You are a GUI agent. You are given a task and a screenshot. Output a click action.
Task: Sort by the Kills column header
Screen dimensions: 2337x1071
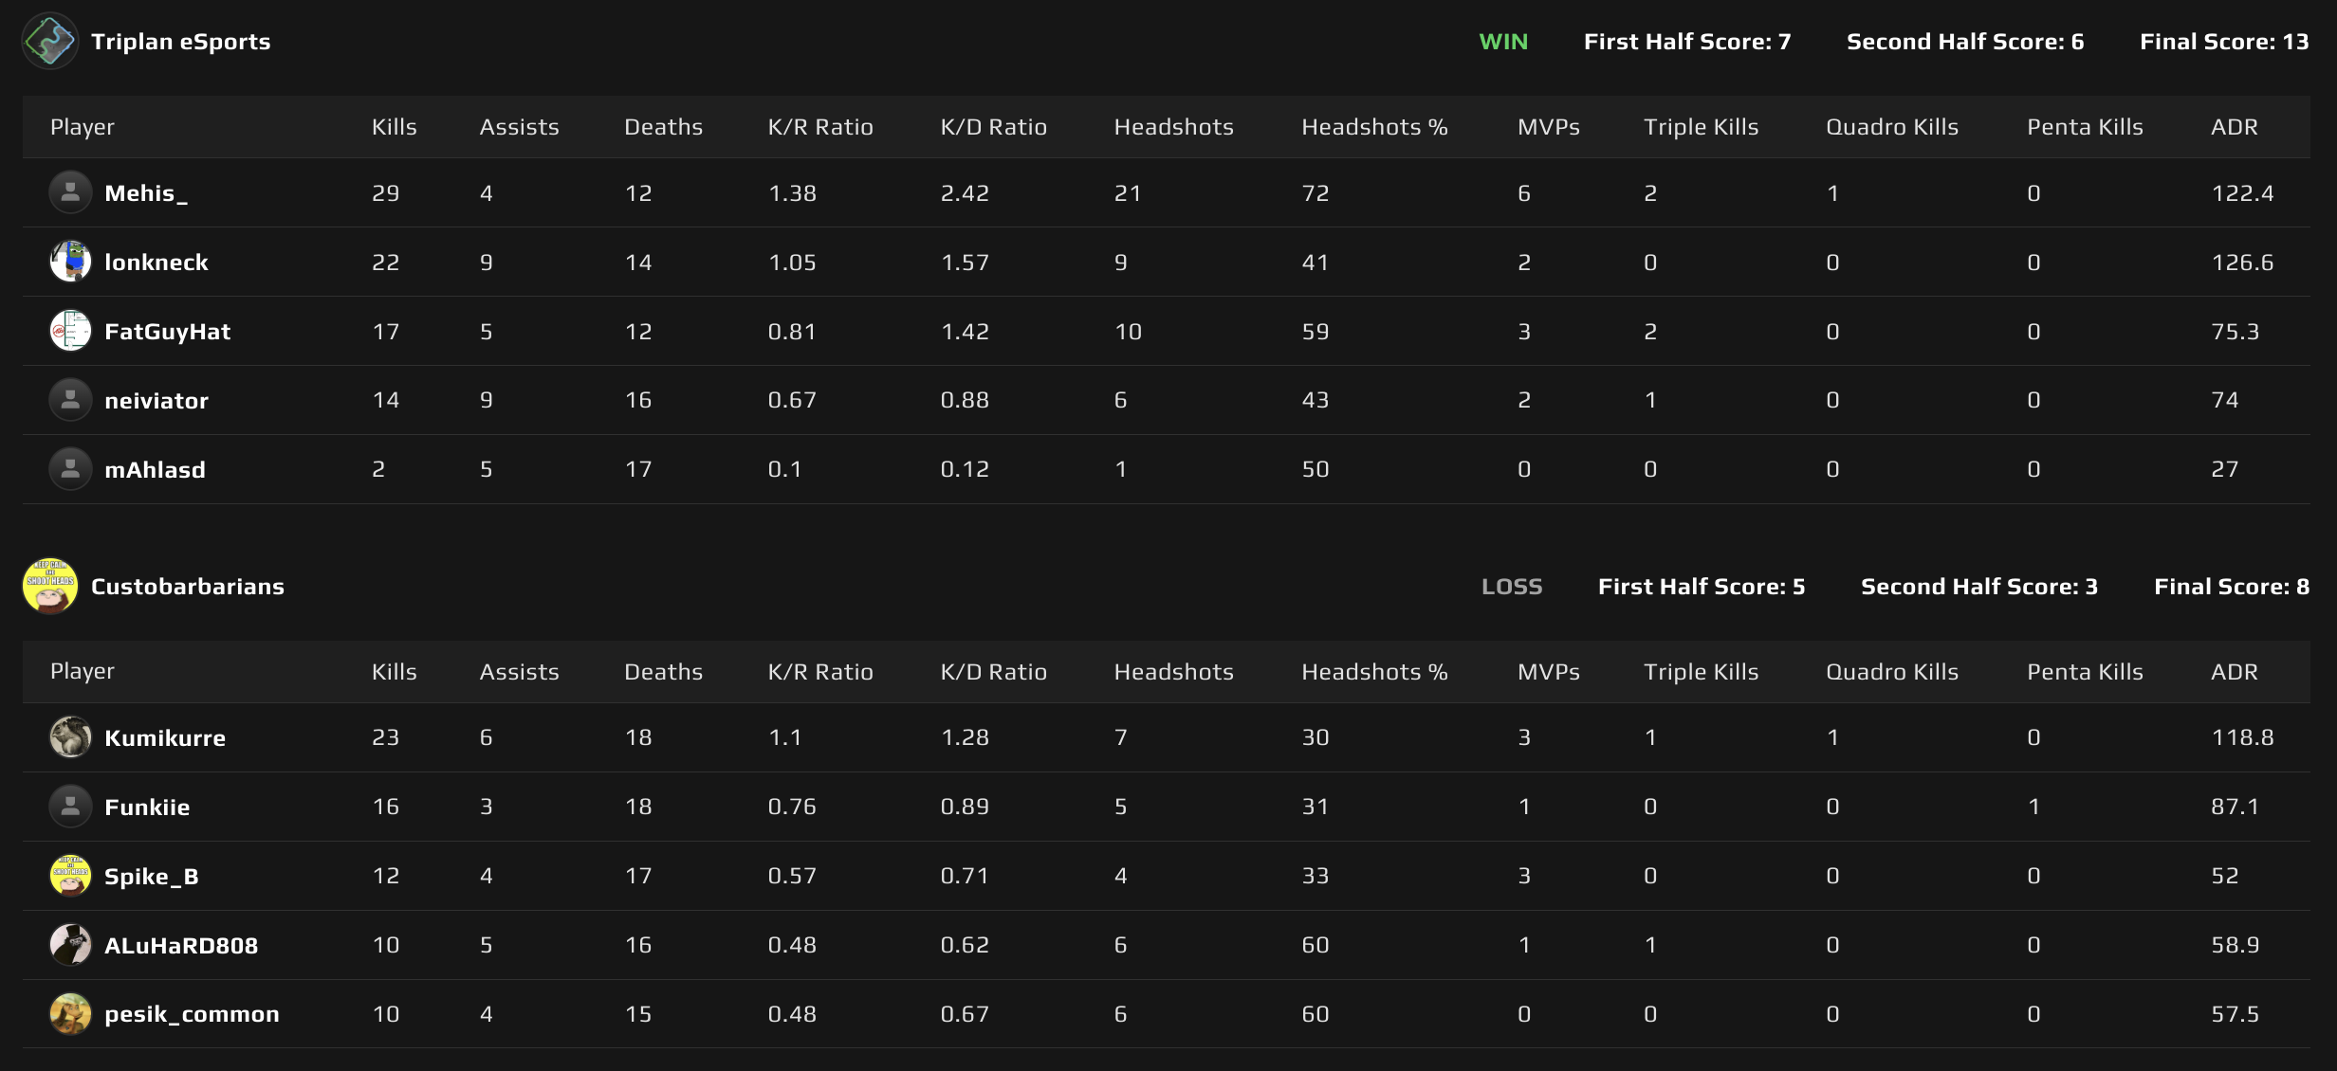click(394, 126)
